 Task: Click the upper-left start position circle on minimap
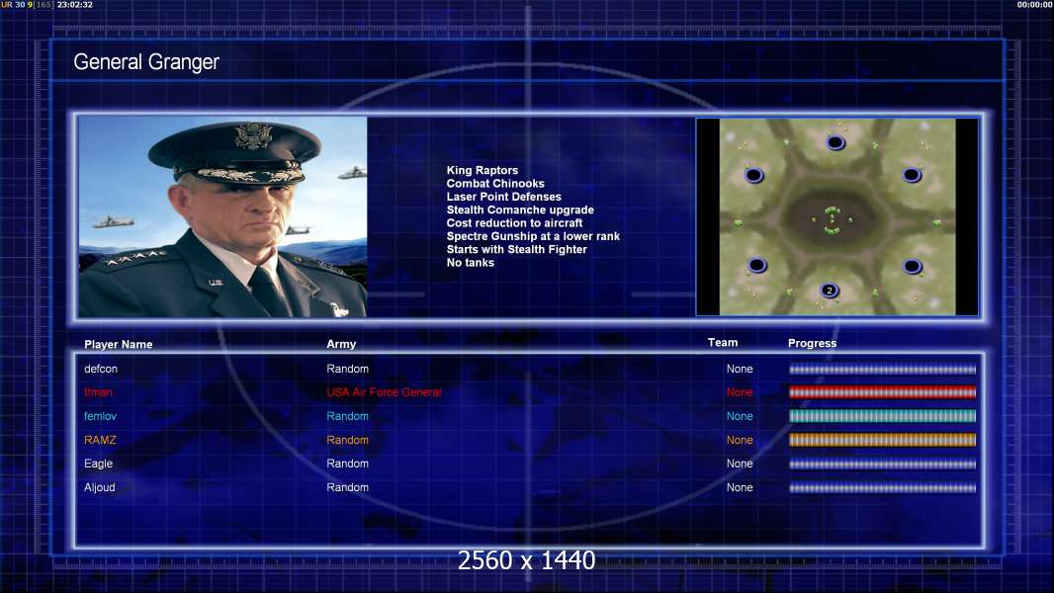click(x=754, y=175)
